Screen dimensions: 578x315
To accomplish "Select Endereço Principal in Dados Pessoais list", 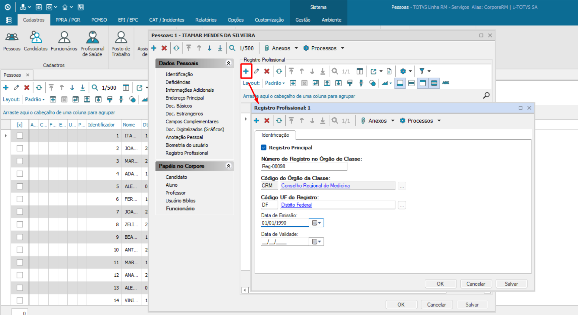I will tap(185, 98).
